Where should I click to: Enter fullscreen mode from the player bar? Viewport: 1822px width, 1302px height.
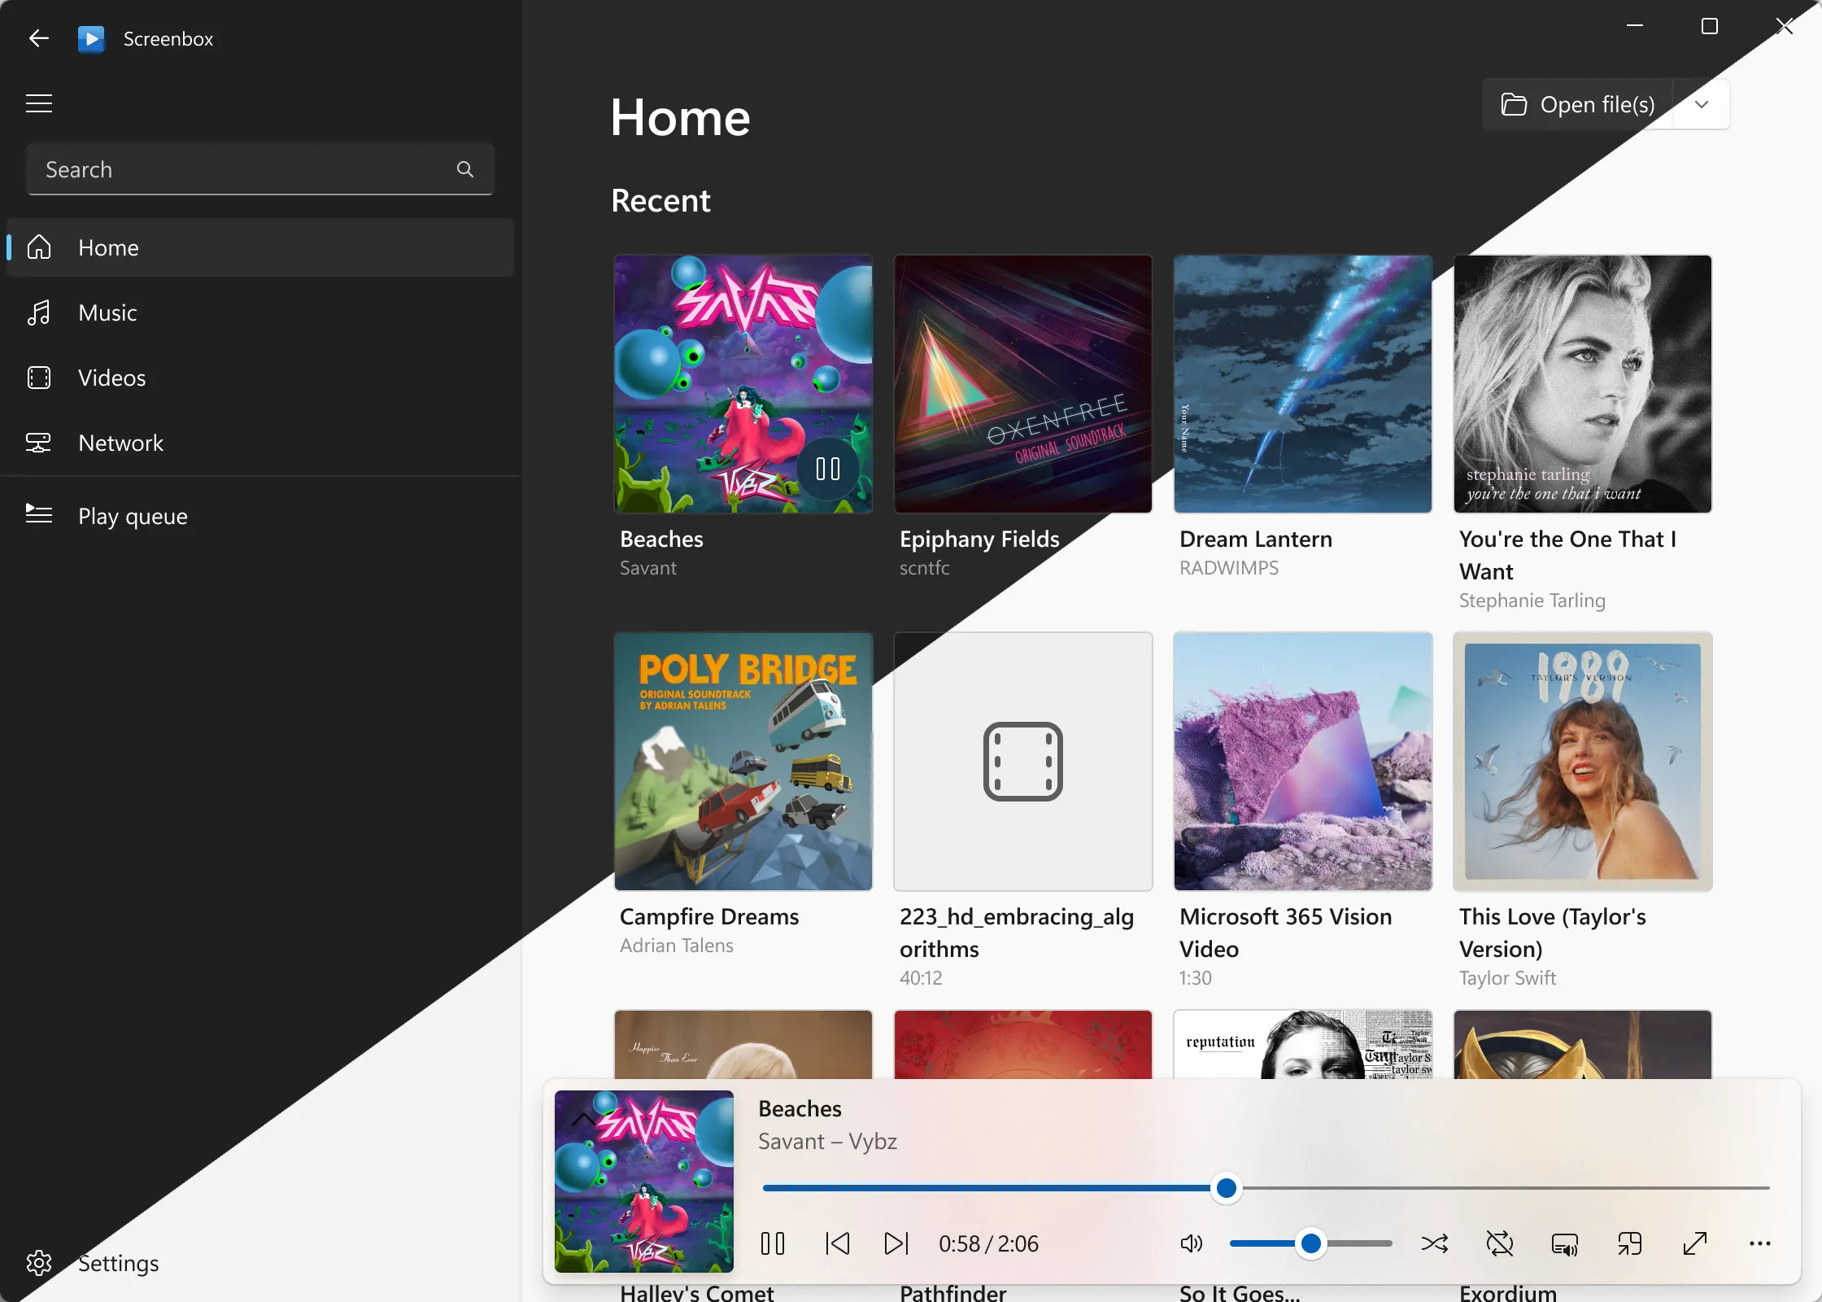coord(1695,1243)
